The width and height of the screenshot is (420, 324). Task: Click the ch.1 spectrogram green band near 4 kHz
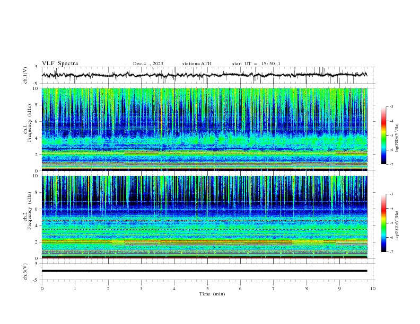(x=204, y=140)
